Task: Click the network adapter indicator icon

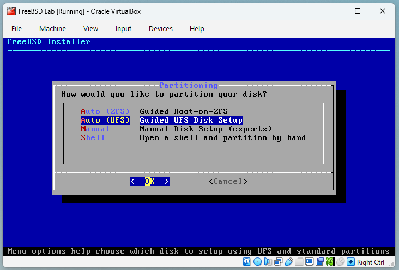Action: click(279, 262)
